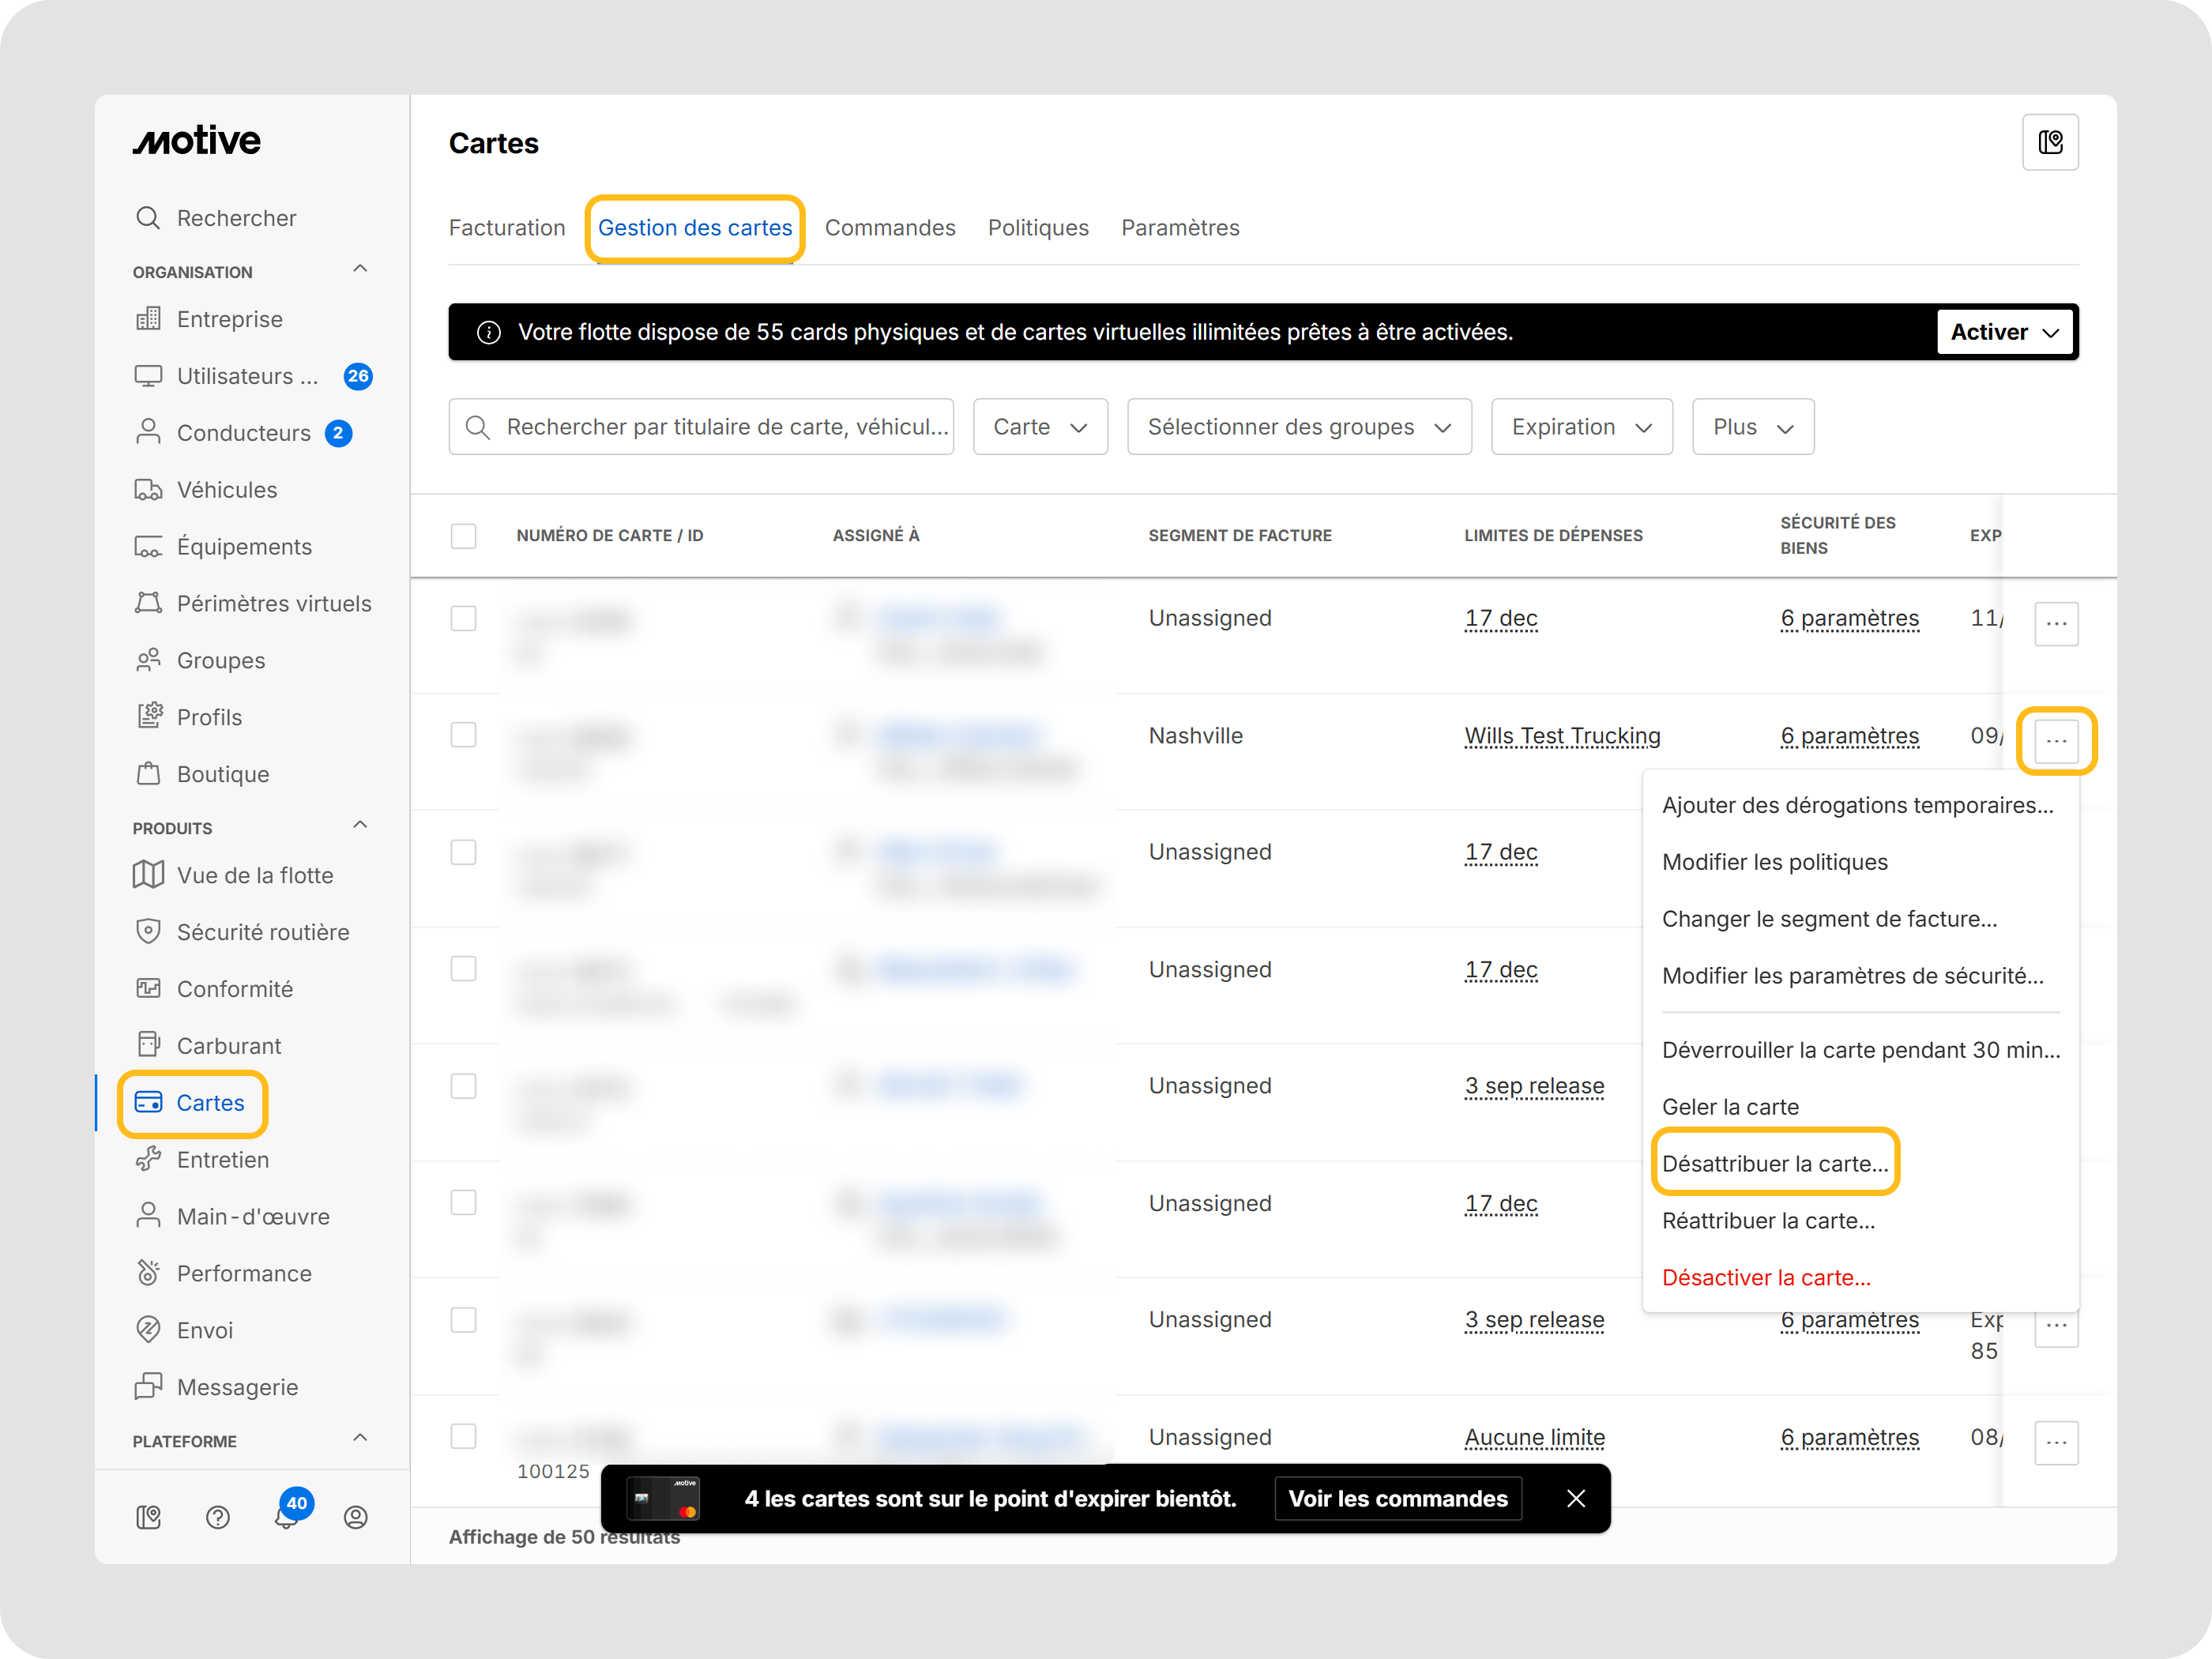
Task: Open Vue de la flotte
Action: pos(234,875)
